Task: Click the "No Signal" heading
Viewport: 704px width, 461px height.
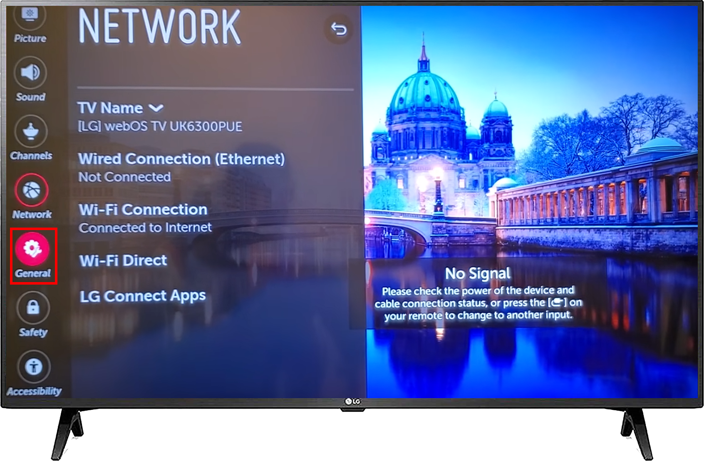Action: (x=478, y=273)
